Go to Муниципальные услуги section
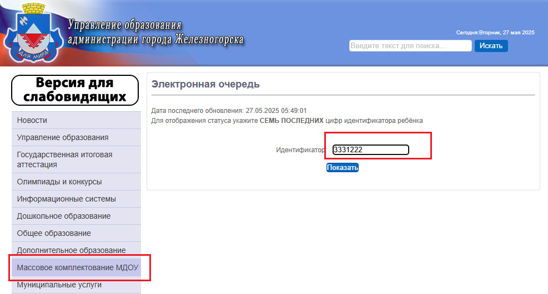The height and width of the screenshot is (294, 548). tap(76, 285)
